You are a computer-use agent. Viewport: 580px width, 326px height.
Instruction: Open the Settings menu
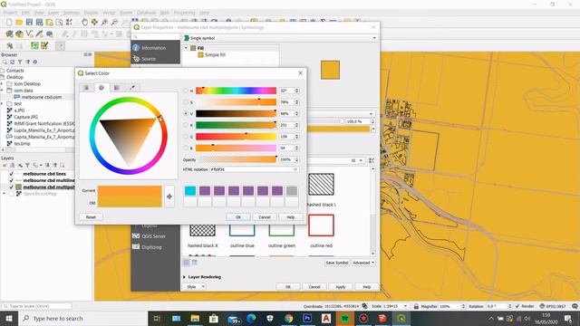click(x=72, y=13)
